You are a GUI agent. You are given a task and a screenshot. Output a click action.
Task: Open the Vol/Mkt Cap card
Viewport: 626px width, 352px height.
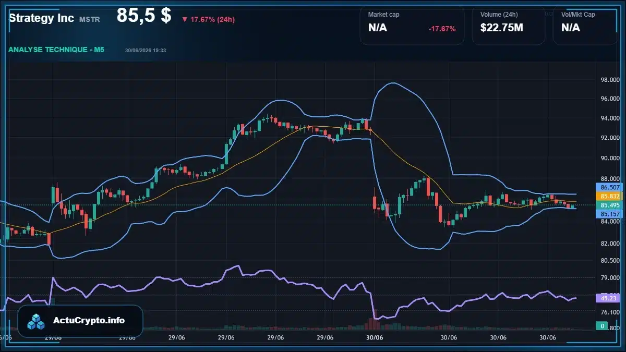[x=585, y=26]
